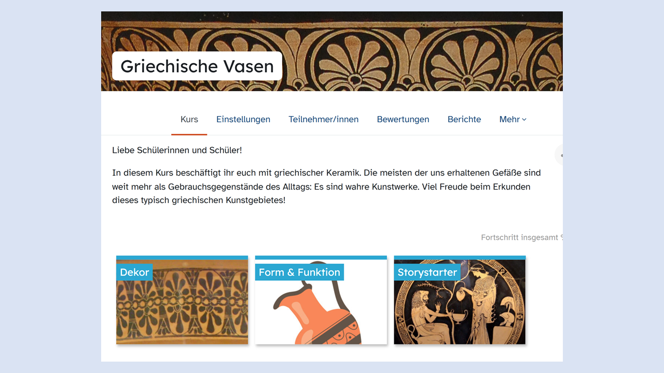Image resolution: width=664 pixels, height=373 pixels.
Task: Expand the Mehr dropdown menu
Action: pyautogui.click(x=513, y=119)
